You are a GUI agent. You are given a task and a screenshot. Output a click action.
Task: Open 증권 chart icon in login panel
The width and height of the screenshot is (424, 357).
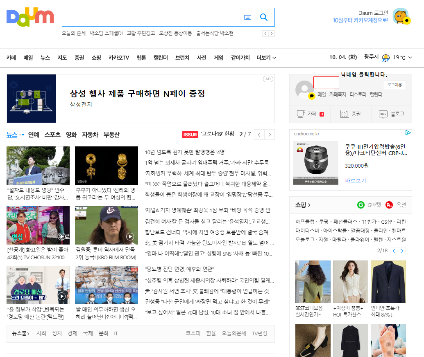coord(345,114)
